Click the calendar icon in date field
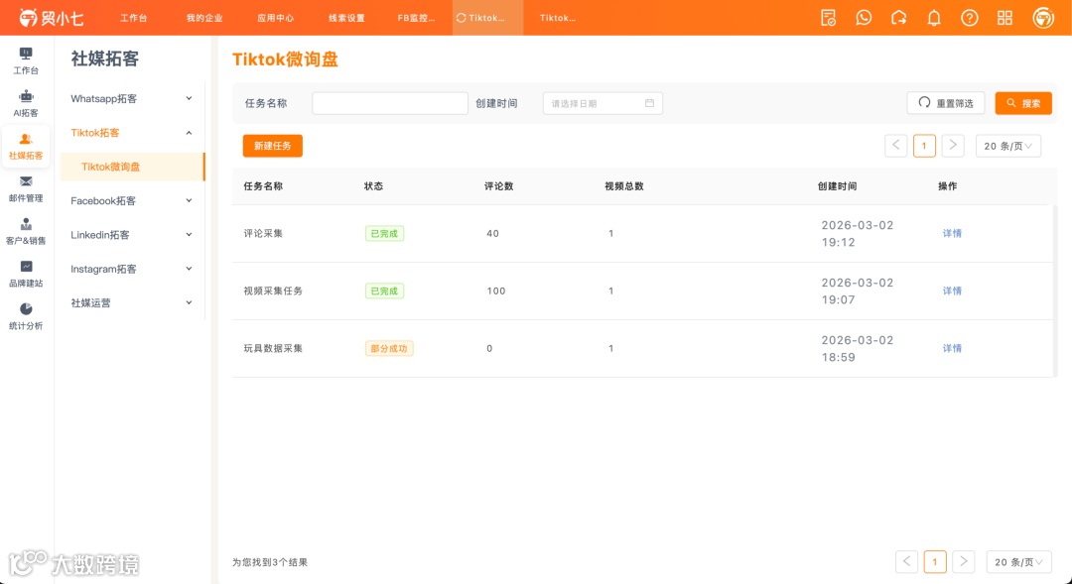The height and width of the screenshot is (584, 1072). pyautogui.click(x=649, y=103)
